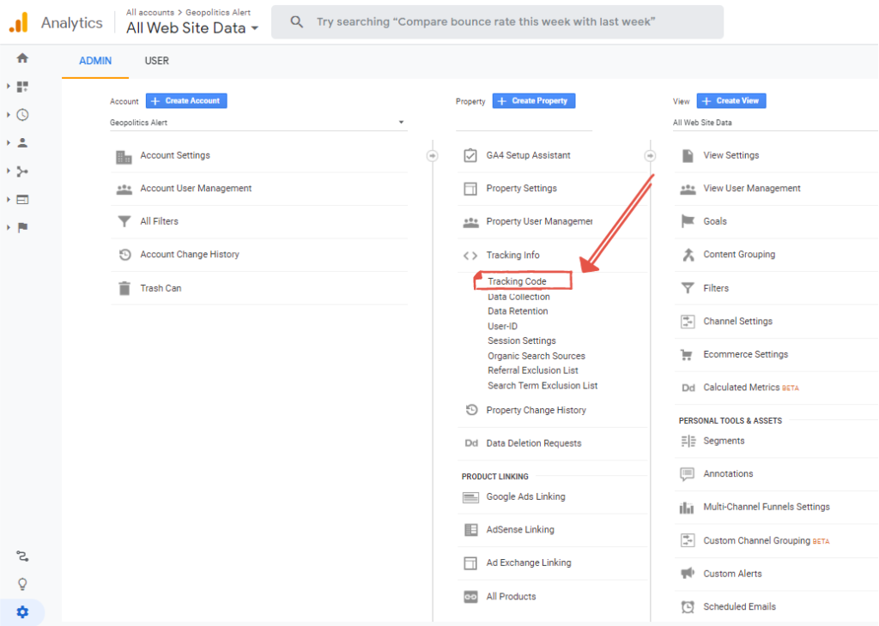Open the Admin gear icon
This screenshot has height=626, width=879.
[22, 612]
